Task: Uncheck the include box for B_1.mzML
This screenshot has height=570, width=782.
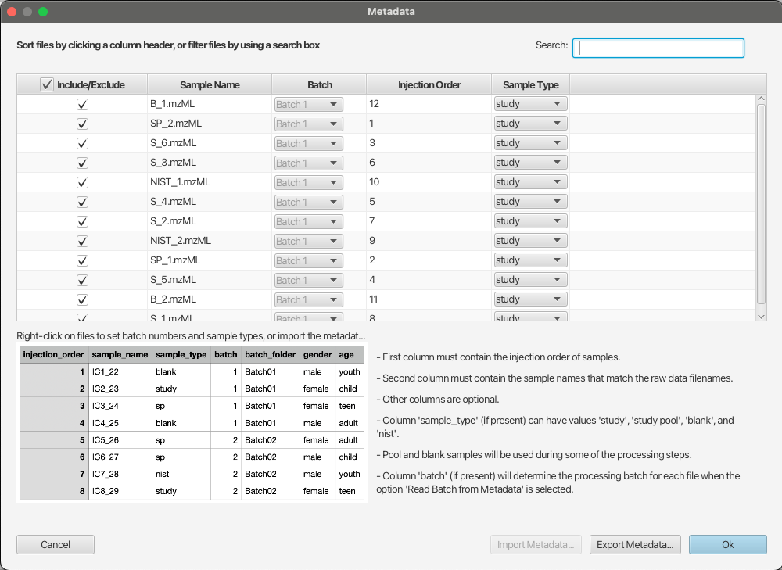Action: [x=82, y=104]
